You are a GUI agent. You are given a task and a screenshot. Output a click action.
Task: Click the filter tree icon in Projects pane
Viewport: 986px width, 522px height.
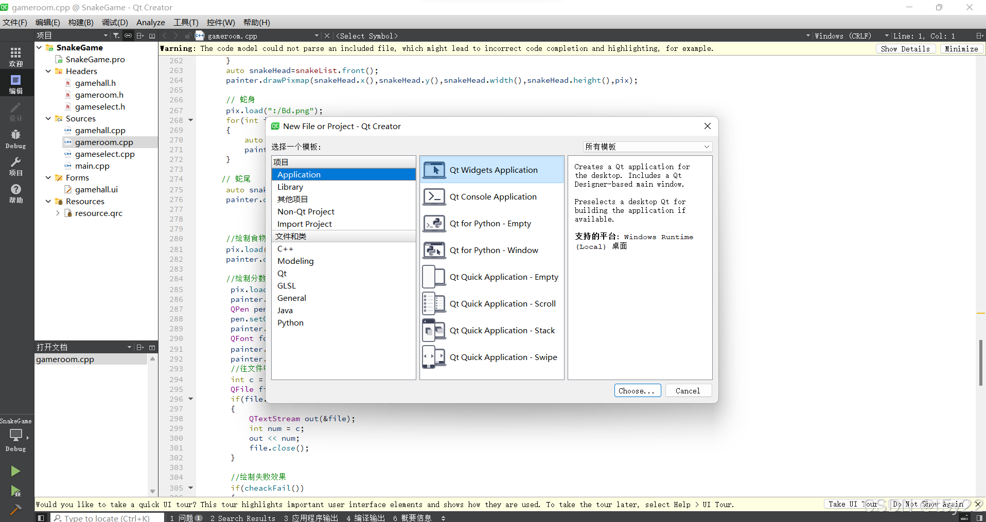coord(116,35)
